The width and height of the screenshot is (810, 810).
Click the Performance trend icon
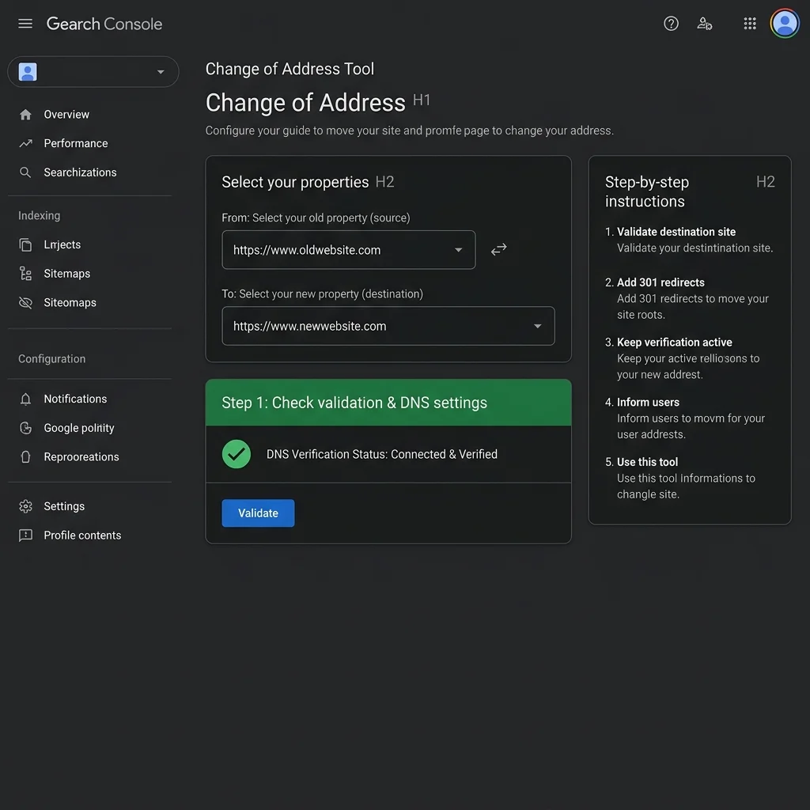click(x=25, y=144)
